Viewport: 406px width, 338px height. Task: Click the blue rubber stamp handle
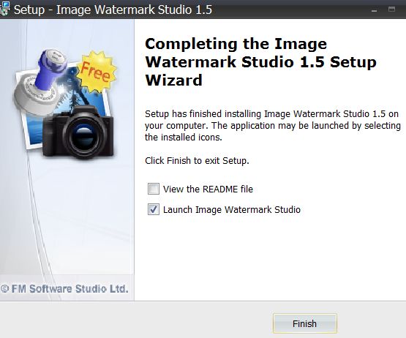coord(51,69)
